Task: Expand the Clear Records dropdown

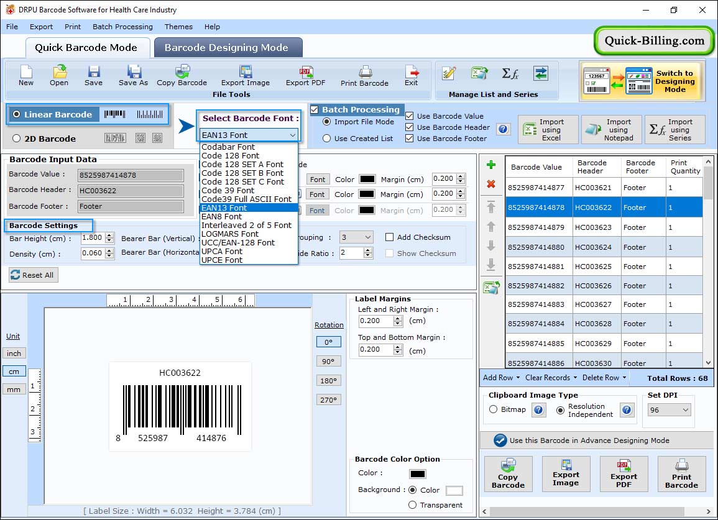Action: (551, 378)
